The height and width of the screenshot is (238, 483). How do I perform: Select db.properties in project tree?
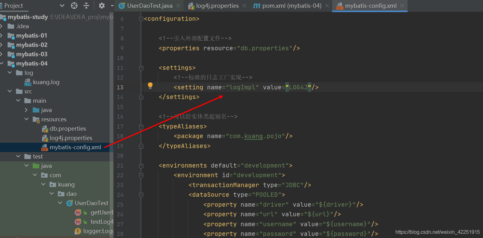pos(68,129)
